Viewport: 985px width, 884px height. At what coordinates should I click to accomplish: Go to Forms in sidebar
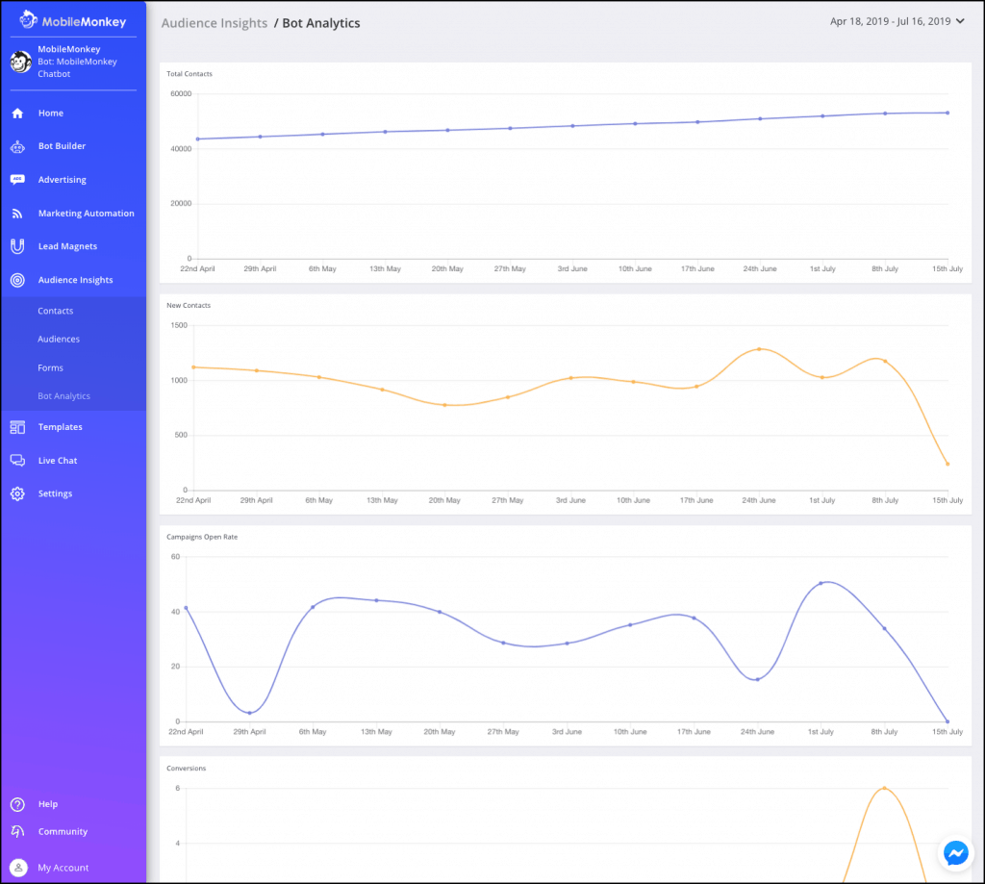coord(51,367)
